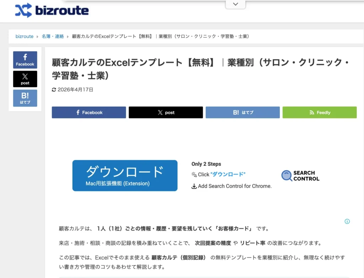Click the breadcrumb current page title text
The width and height of the screenshot is (364, 278).
pyautogui.click(x=160, y=37)
